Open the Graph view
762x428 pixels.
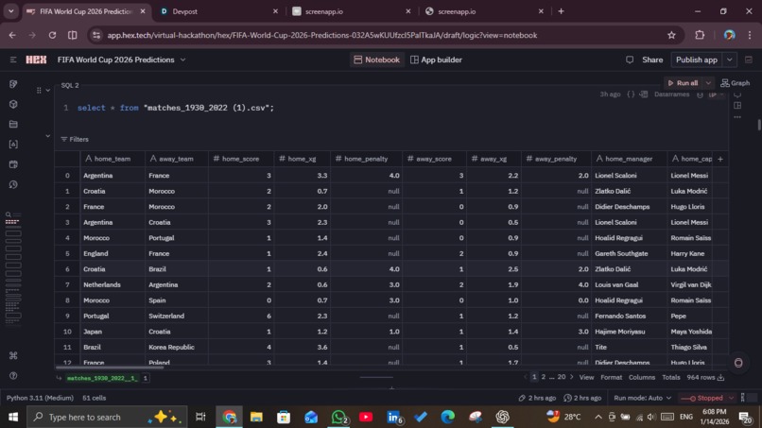pyautogui.click(x=736, y=83)
